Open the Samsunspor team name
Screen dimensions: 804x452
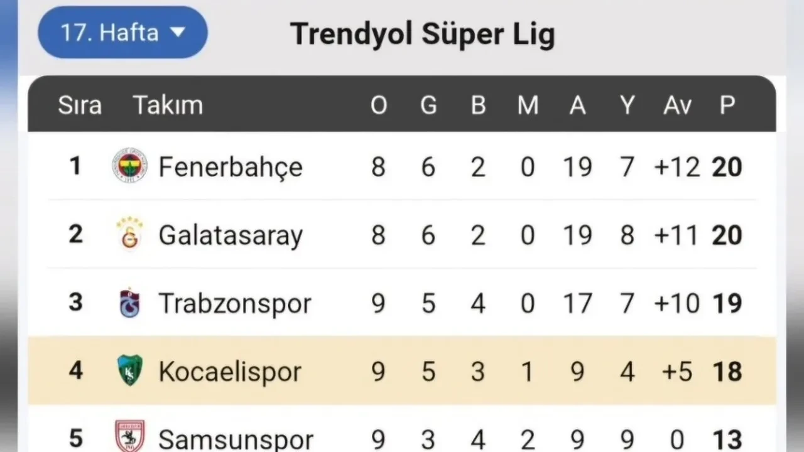(236, 439)
